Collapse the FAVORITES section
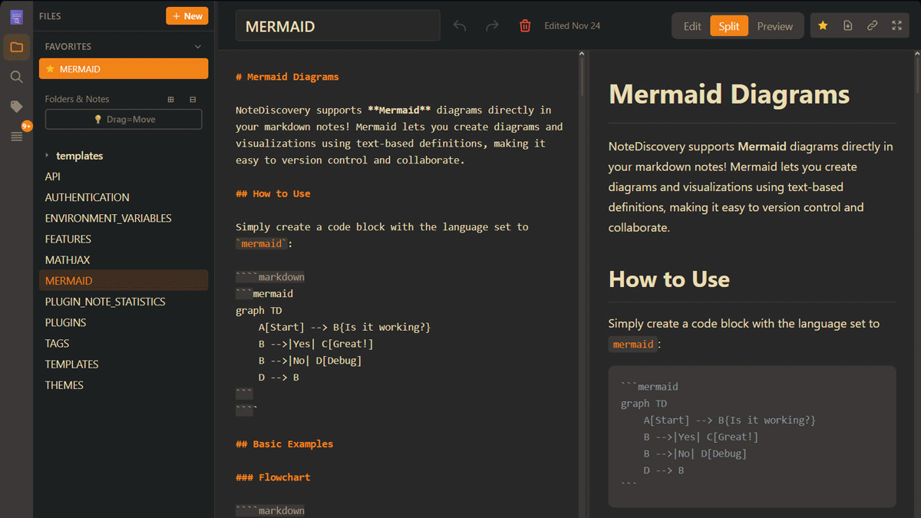The image size is (921, 518). tap(197, 46)
